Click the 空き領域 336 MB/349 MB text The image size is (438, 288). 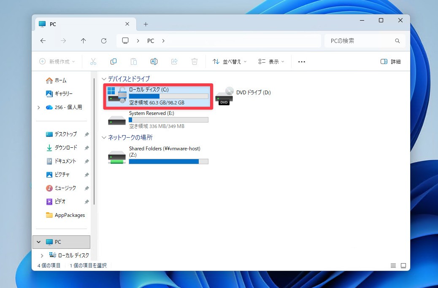point(157,126)
